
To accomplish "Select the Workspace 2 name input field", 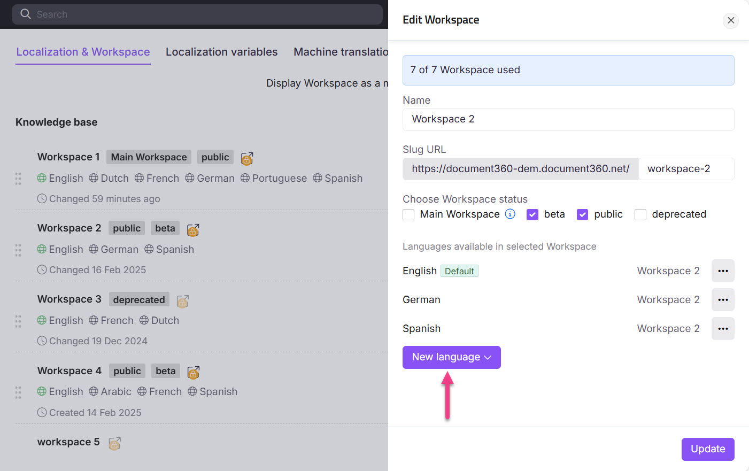I will [x=568, y=119].
